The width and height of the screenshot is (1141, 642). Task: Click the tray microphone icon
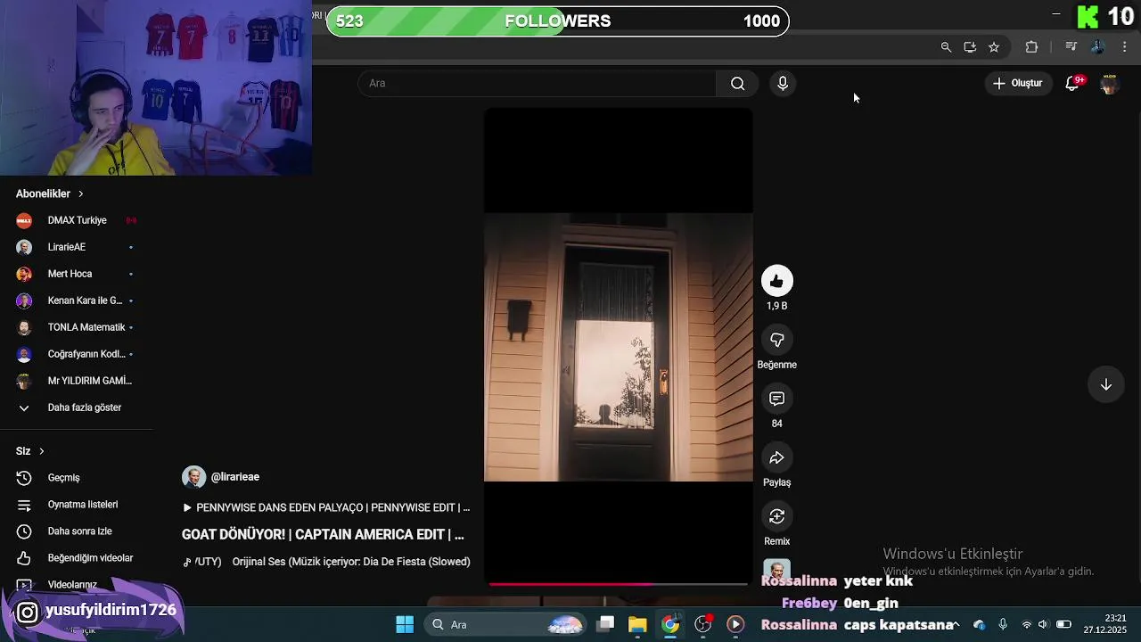[x=1003, y=624]
